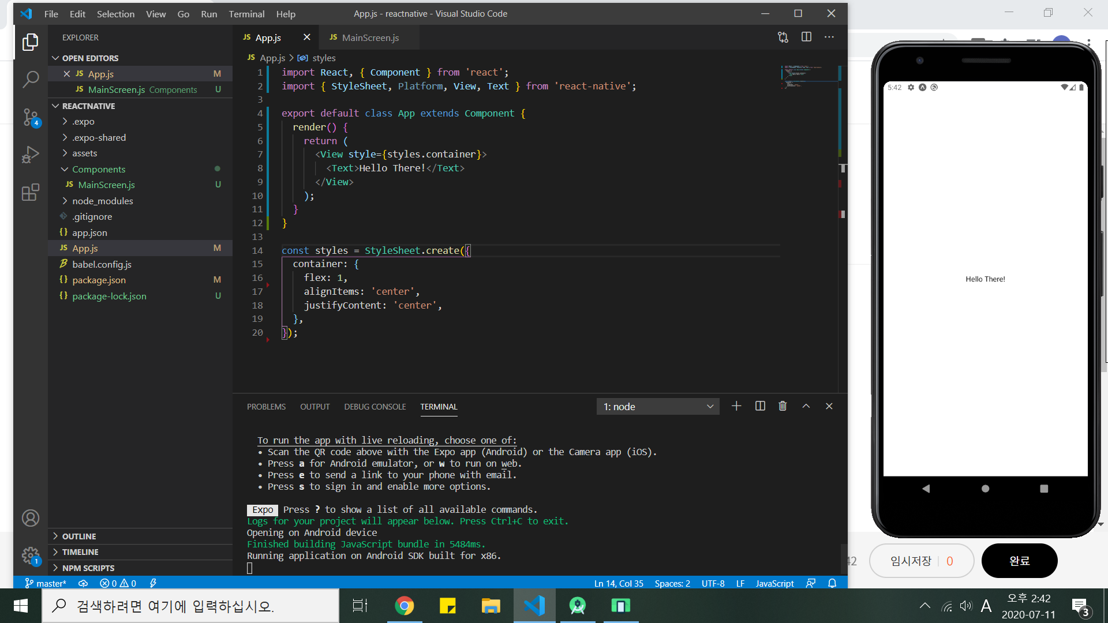Viewport: 1108px width, 623px height.
Task: Open the Terminal menu
Action: point(246,14)
